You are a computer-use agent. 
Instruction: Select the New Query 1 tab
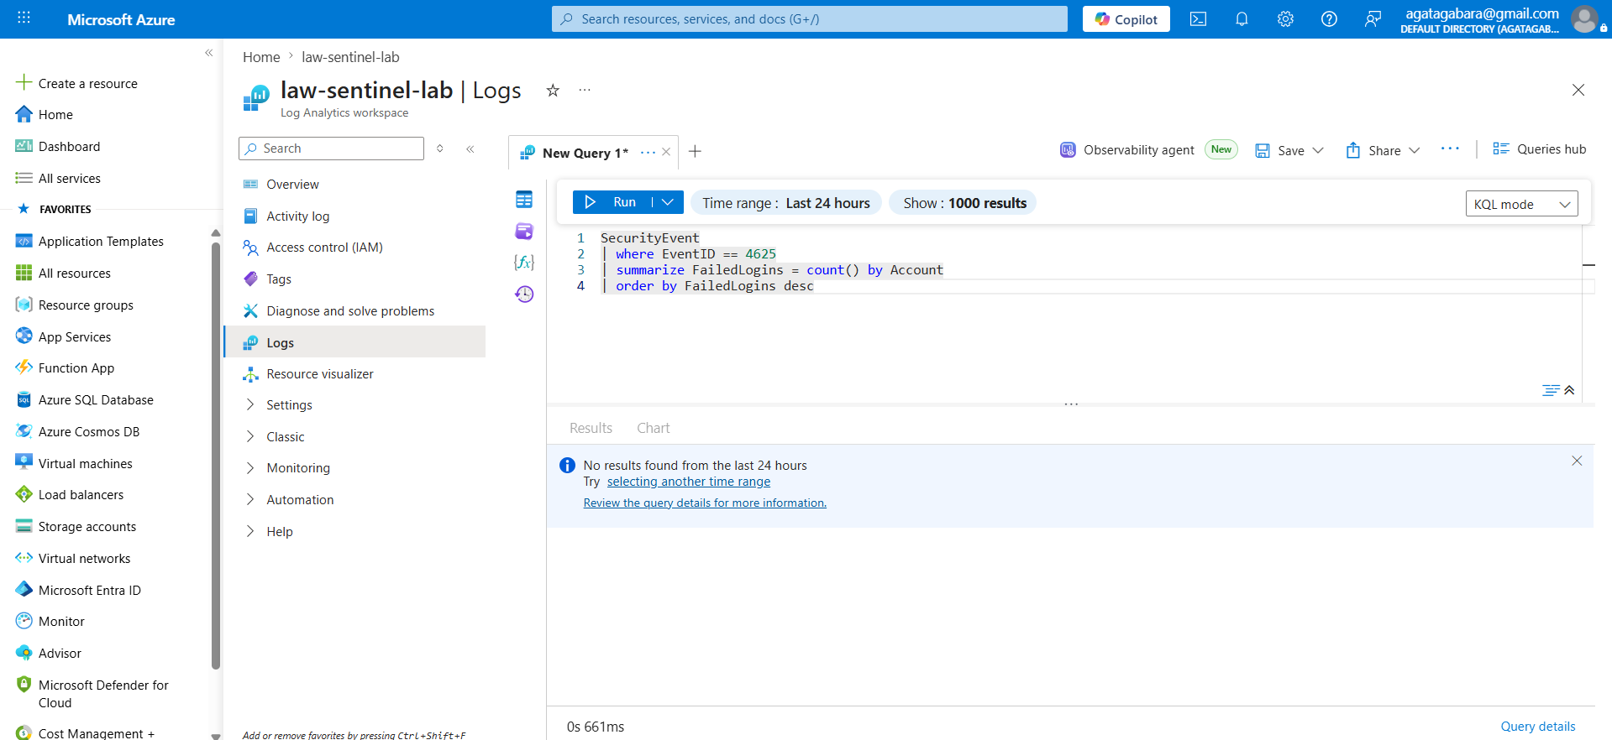coord(585,153)
